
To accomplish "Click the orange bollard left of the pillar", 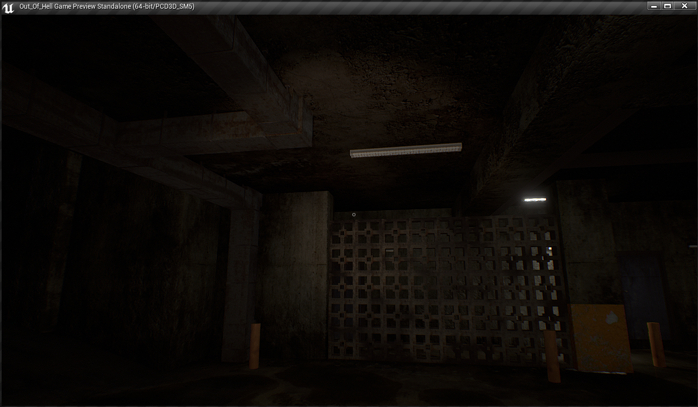I will point(254,345).
